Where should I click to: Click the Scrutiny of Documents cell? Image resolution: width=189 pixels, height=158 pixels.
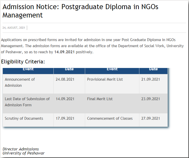point(24,118)
